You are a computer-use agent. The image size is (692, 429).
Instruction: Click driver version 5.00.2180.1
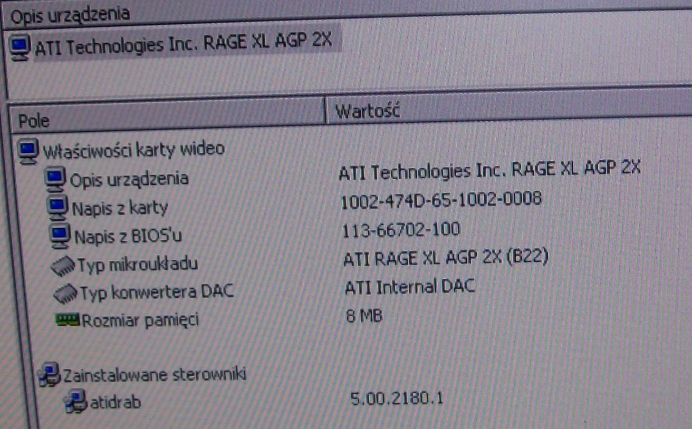[397, 398]
